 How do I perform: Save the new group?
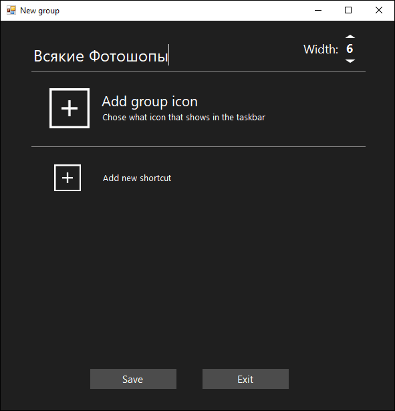133,379
